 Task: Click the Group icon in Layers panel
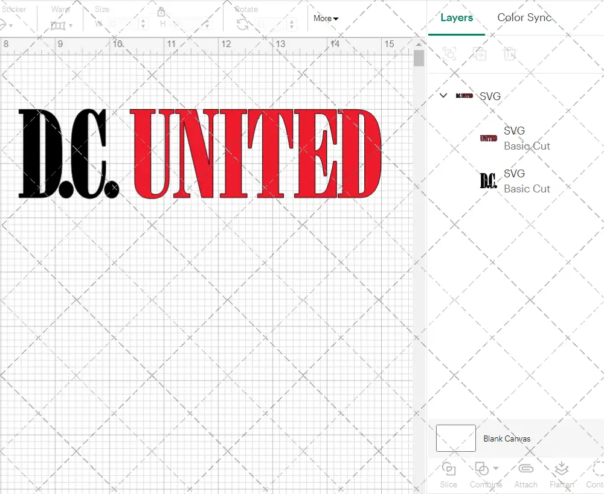click(x=449, y=54)
